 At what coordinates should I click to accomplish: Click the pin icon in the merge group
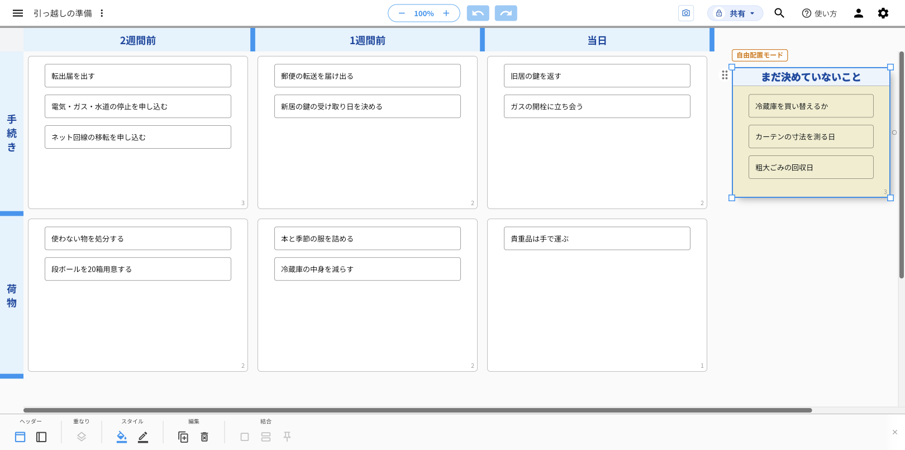(287, 437)
